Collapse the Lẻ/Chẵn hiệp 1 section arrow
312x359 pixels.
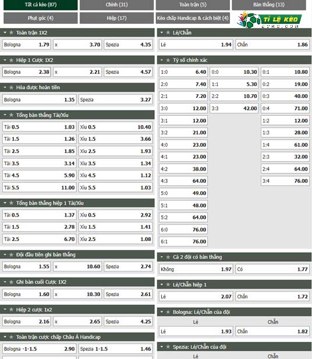162,285
